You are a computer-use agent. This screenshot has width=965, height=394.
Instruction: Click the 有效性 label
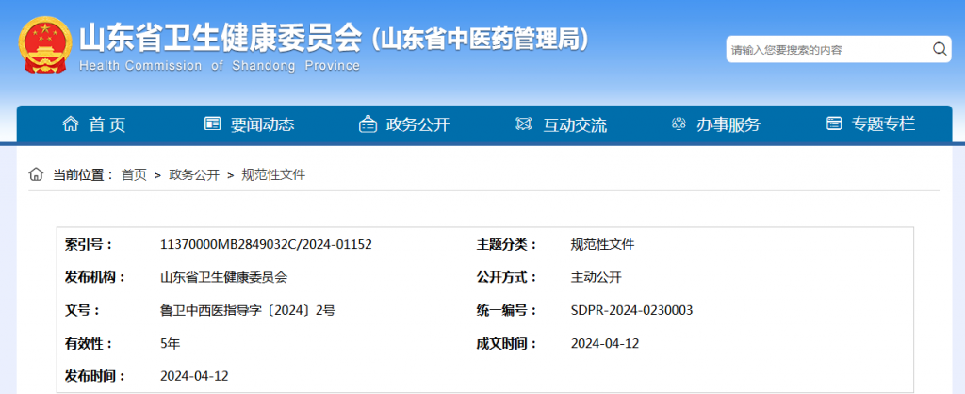89,343
